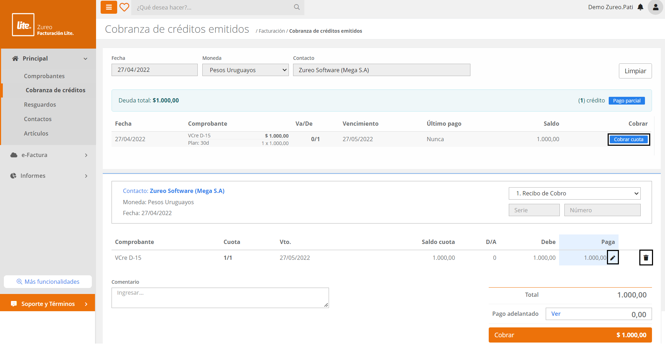The height and width of the screenshot is (345, 665).
Task: Click the e-Factura cloud icon
Action: (14, 155)
